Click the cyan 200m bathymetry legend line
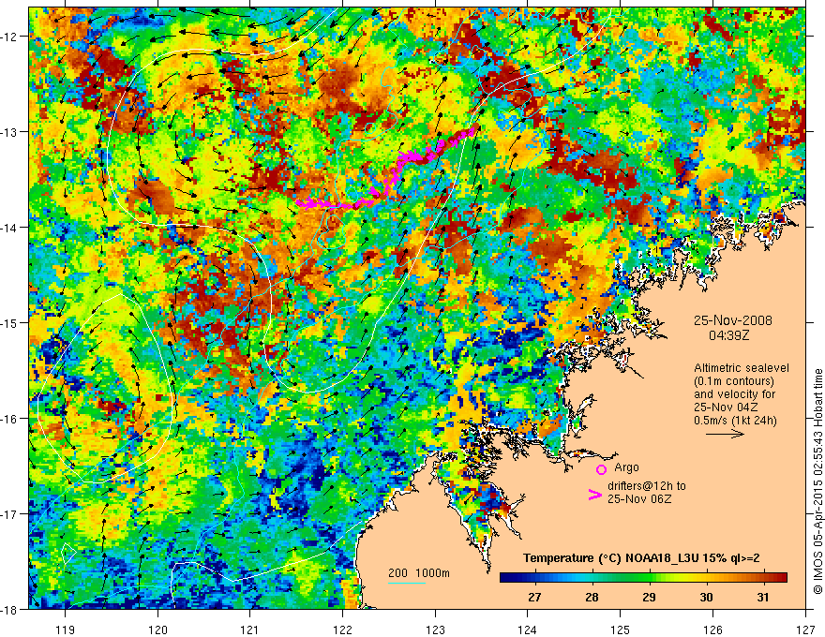The width and height of the screenshot is (825, 637). [x=407, y=583]
